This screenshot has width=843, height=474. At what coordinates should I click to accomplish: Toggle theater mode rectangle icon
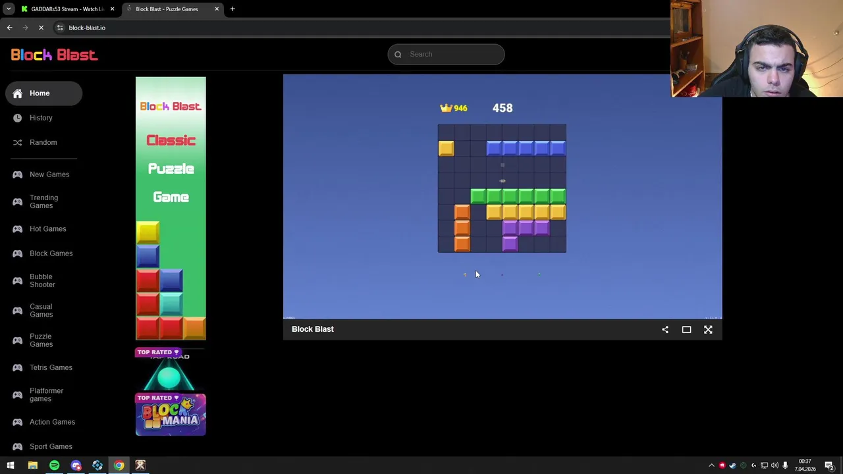686,329
